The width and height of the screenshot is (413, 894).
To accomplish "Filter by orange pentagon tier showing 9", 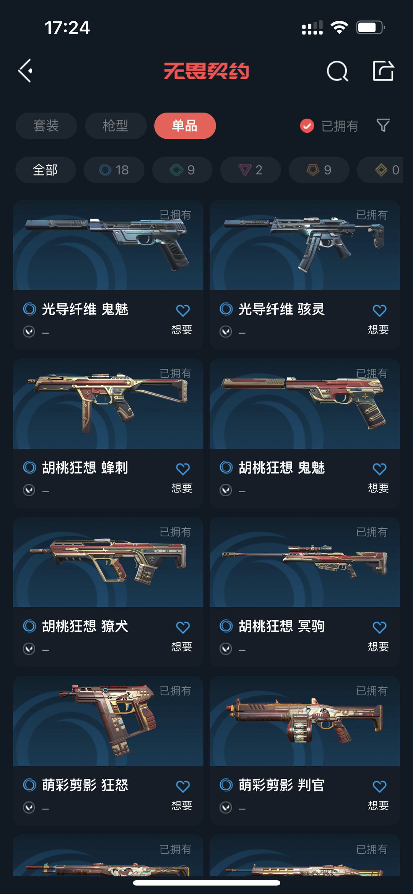I will point(319,170).
